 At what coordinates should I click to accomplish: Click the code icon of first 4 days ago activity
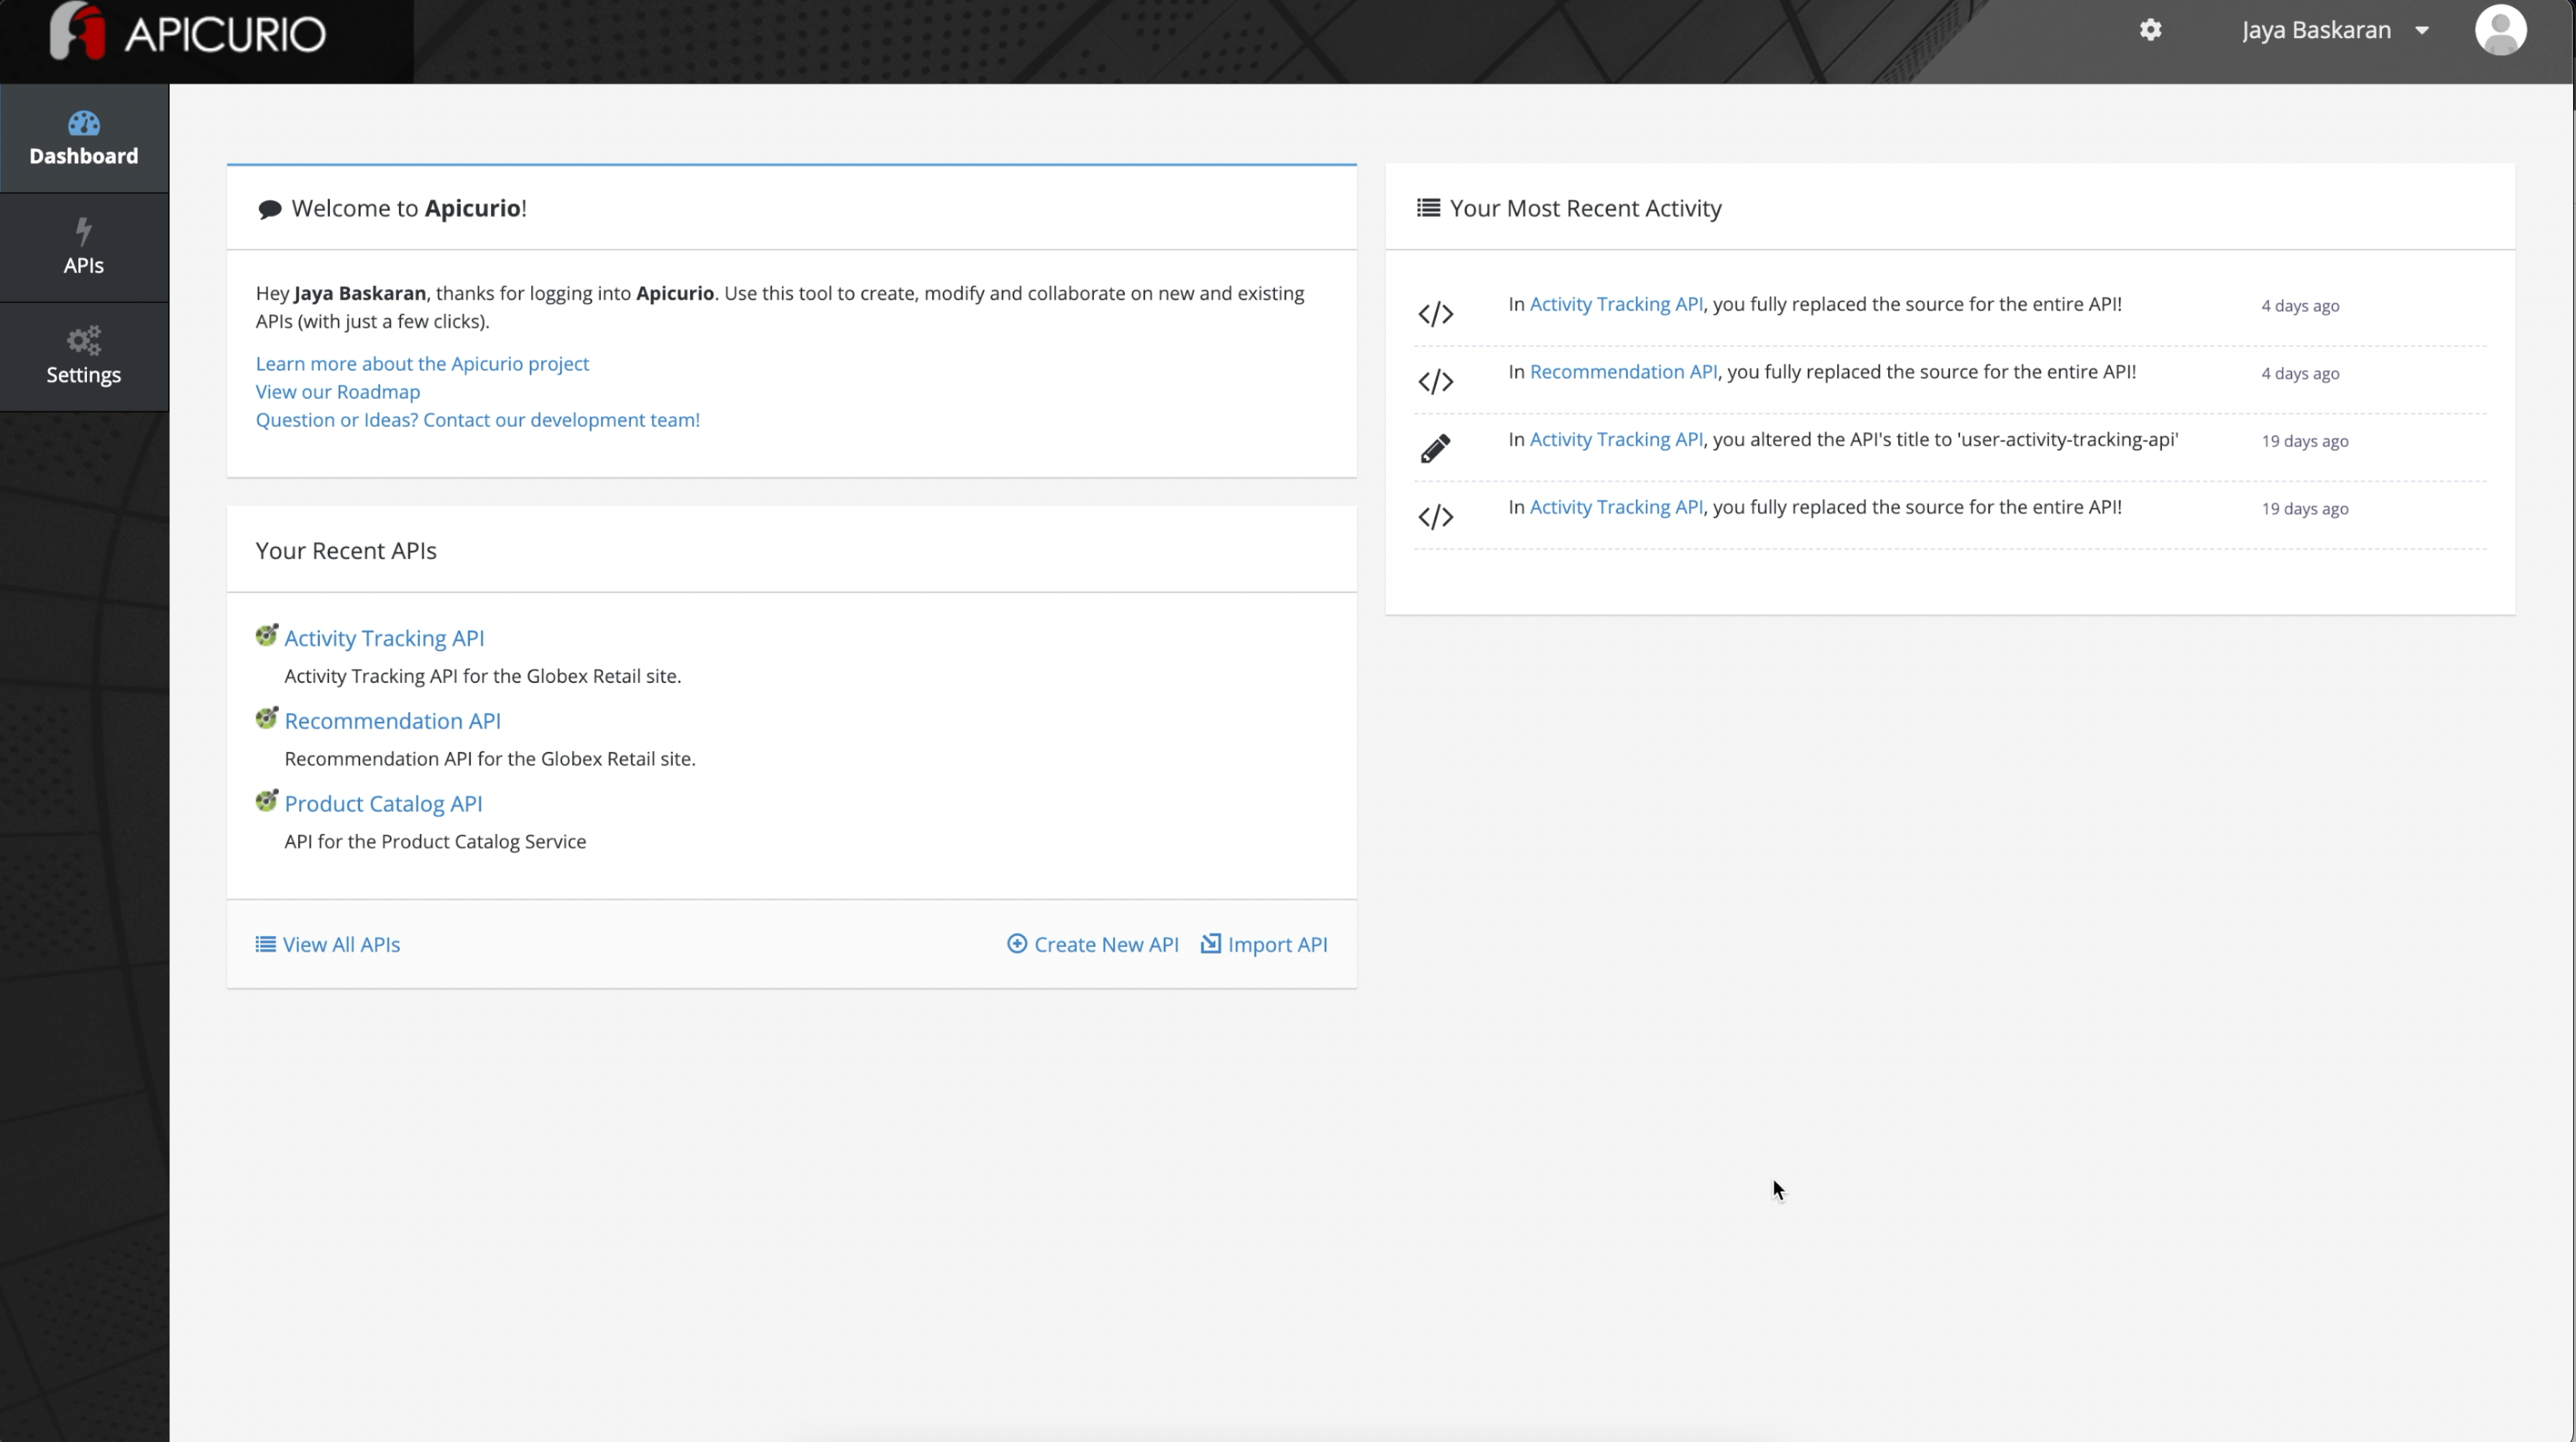(x=1435, y=314)
